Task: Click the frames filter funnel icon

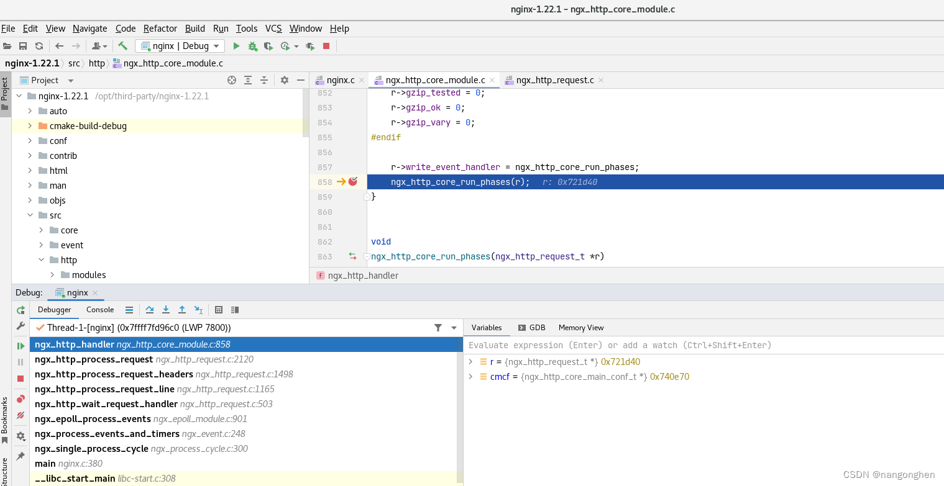Action: (438, 328)
